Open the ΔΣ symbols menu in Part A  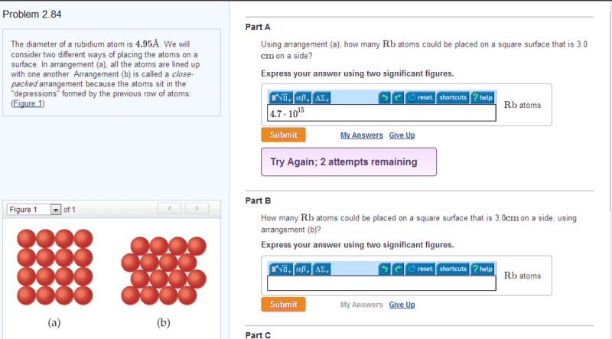[321, 97]
